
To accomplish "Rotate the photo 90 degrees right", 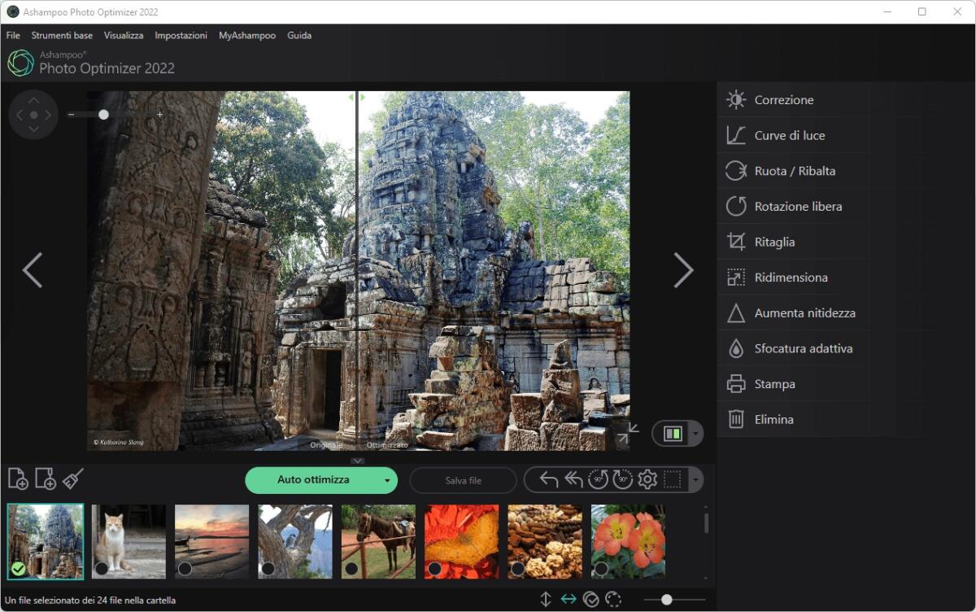I will coord(622,479).
